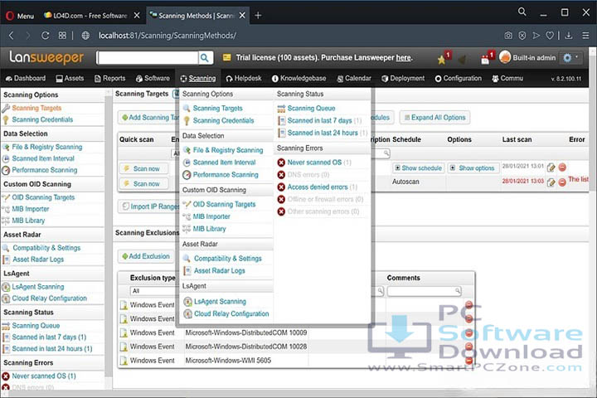The height and width of the screenshot is (398, 597).
Task: Open the settings gear dropdown in header
Action: 570,57
